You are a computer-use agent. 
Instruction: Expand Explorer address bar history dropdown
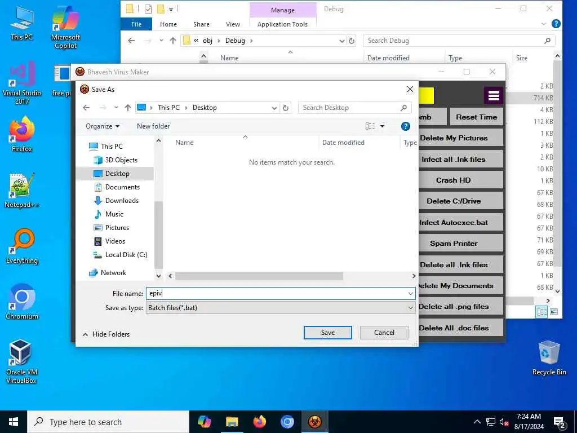(x=342, y=41)
